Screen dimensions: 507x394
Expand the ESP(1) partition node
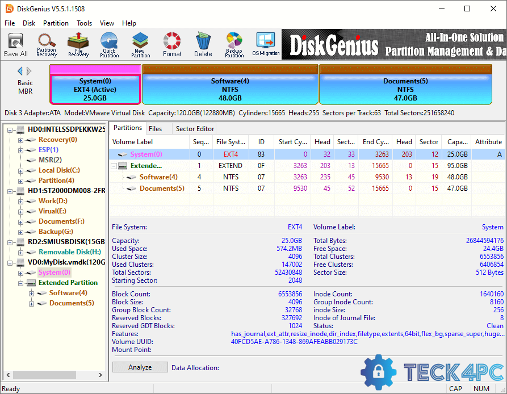[20, 150]
